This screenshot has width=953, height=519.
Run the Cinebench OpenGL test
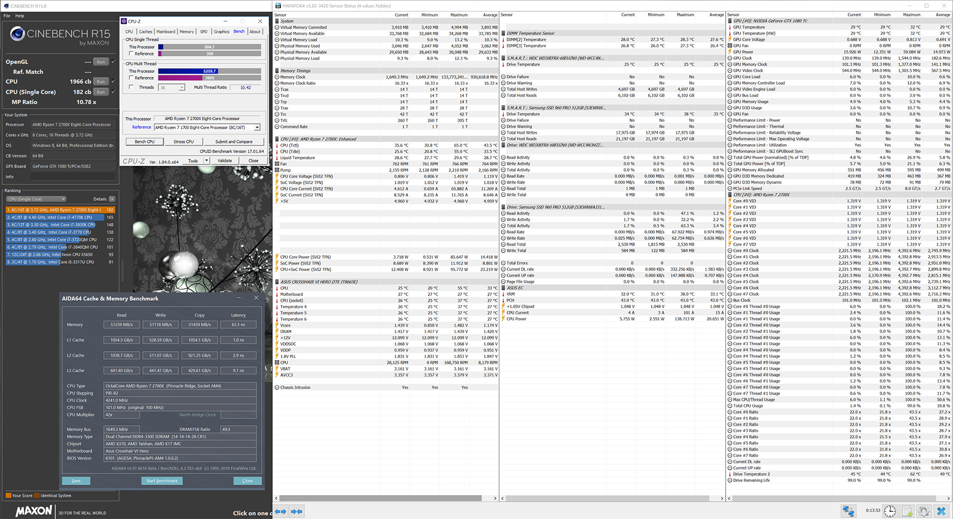click(x=101, y=61)
